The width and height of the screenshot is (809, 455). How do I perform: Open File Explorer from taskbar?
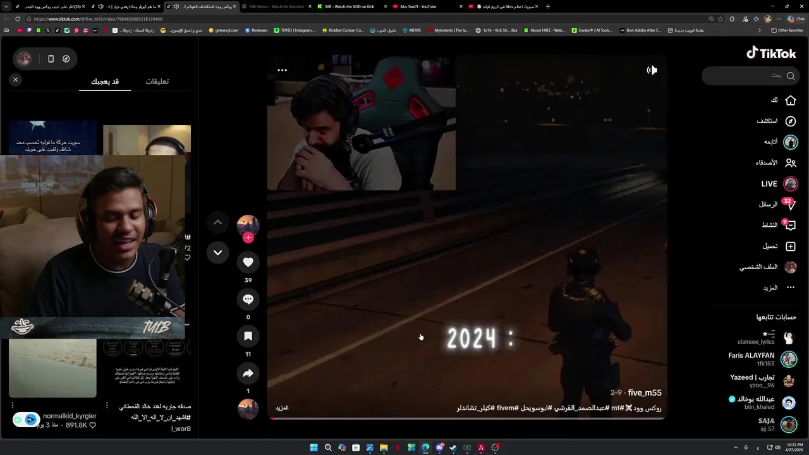point(384,447)
